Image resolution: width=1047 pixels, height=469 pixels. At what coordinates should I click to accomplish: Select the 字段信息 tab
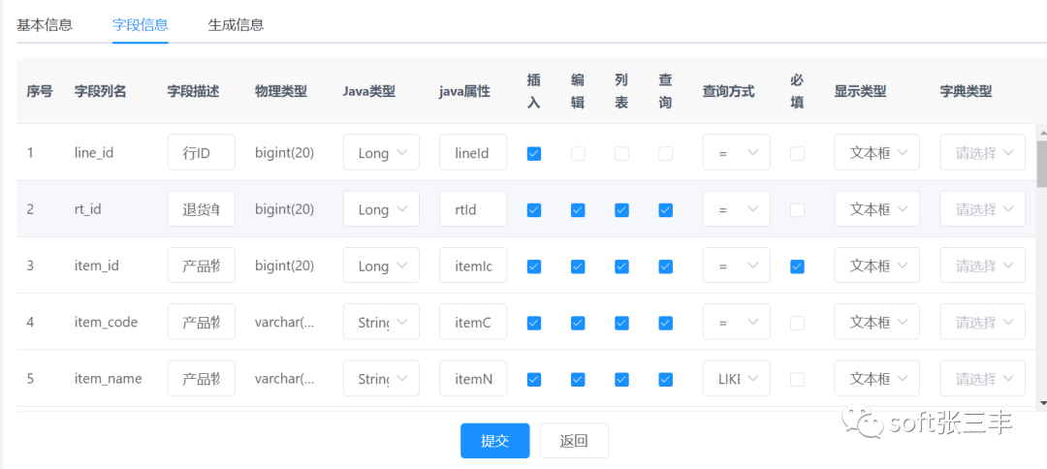coord(141,24)
